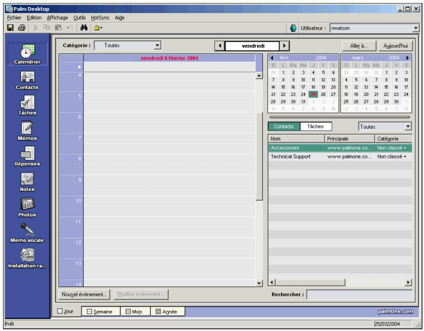Sort contacts by Nom column header
424x331 pixels.
pos(296,139)
